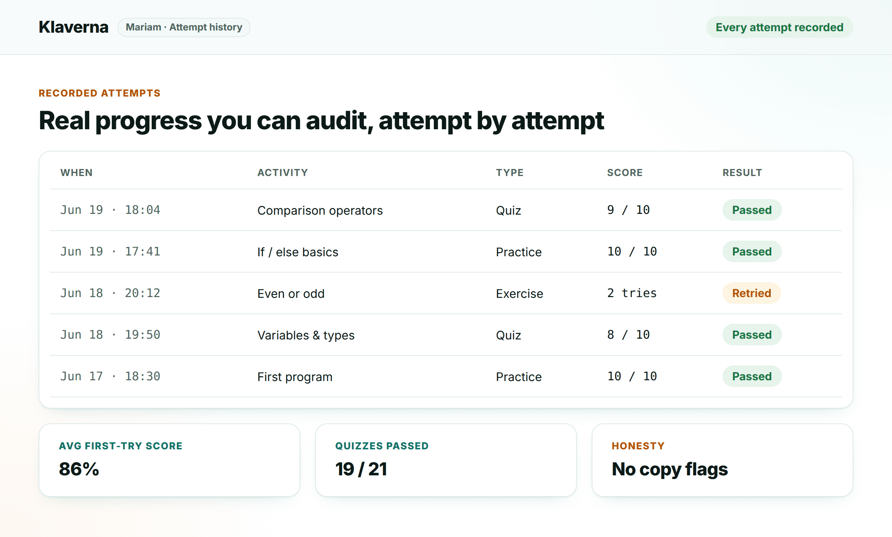Image resolution: width=892 pixels, height=537 pixels.
Task: Select the Comparison operators activity
Action: [320, 210]
